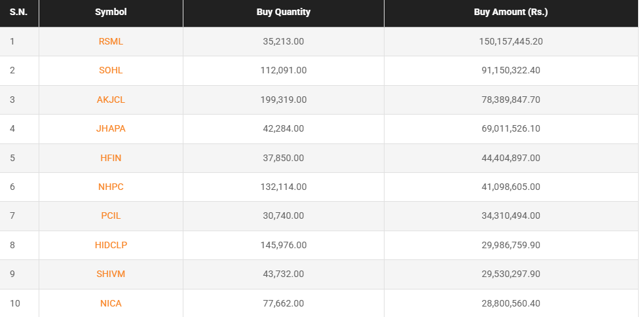Click the Symbol column header

pyautogui.click(x=111, y=12)
